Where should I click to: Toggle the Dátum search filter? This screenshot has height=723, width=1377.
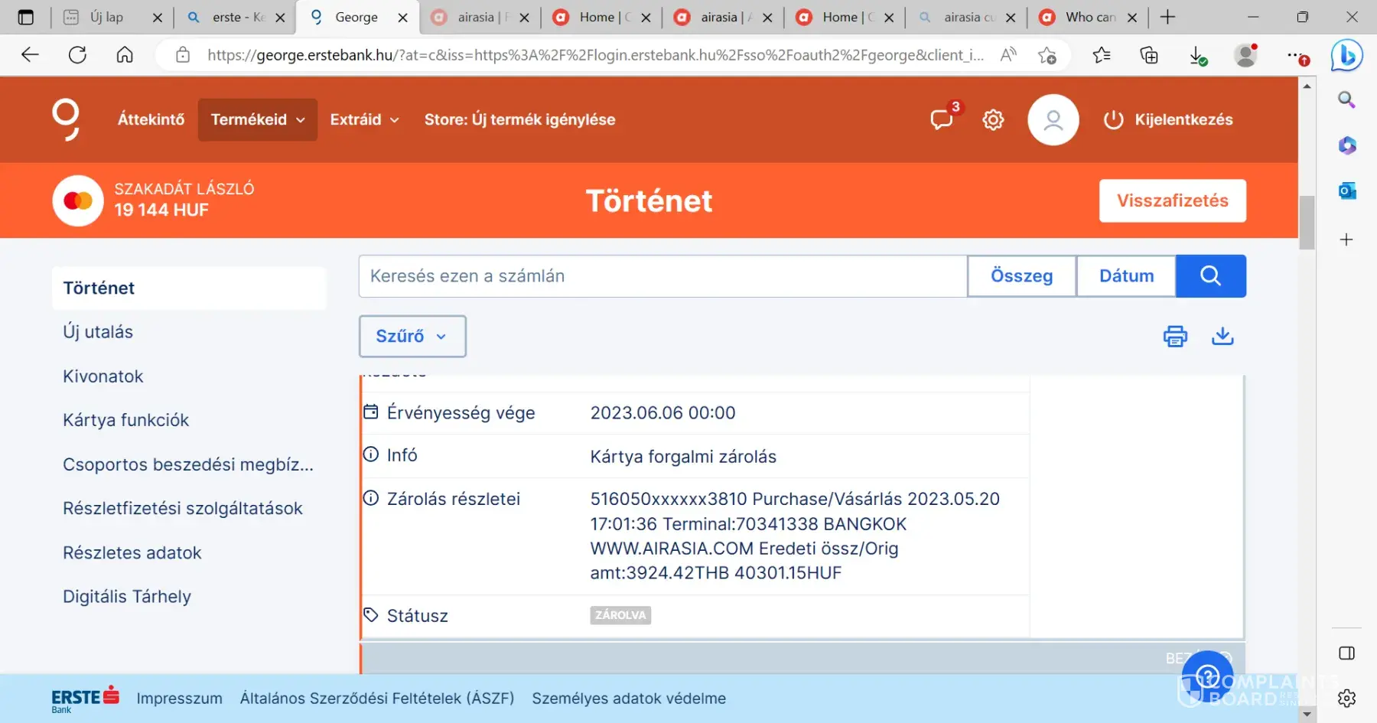tap(1126, 276)
